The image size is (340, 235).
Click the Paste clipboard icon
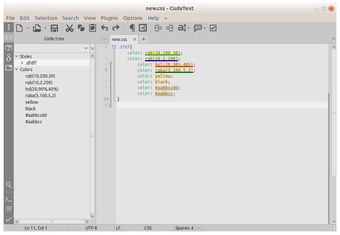92,28
